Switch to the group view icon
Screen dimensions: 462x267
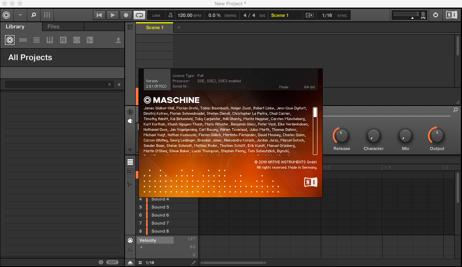pyautogui.click(x=130, y=162)
